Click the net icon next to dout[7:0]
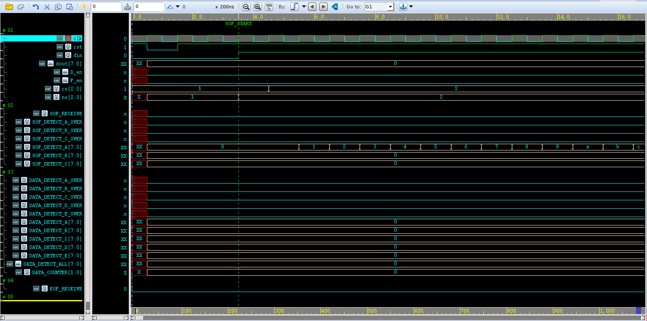Screen dimensions: 647x321 click(50, 64)
